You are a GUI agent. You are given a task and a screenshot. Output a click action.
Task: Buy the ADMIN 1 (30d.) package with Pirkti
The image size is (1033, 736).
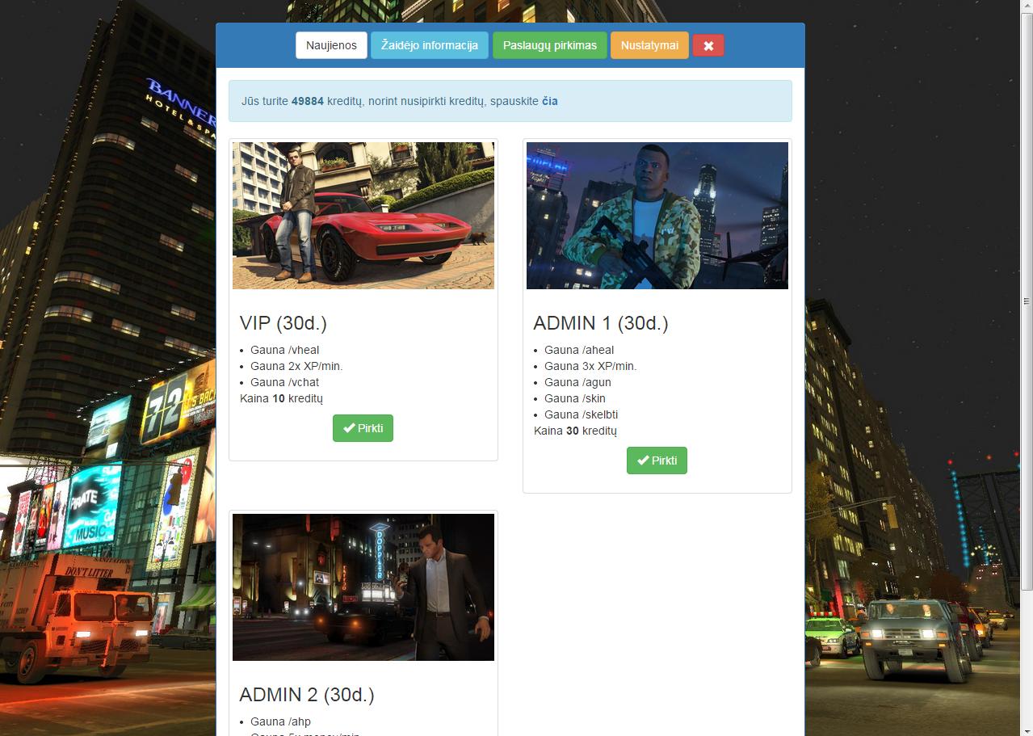click(657, 461)
